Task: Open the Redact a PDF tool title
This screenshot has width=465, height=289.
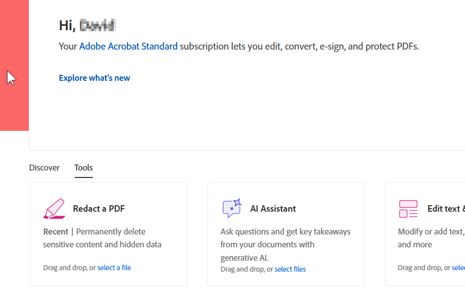Action: pos(99,209)
